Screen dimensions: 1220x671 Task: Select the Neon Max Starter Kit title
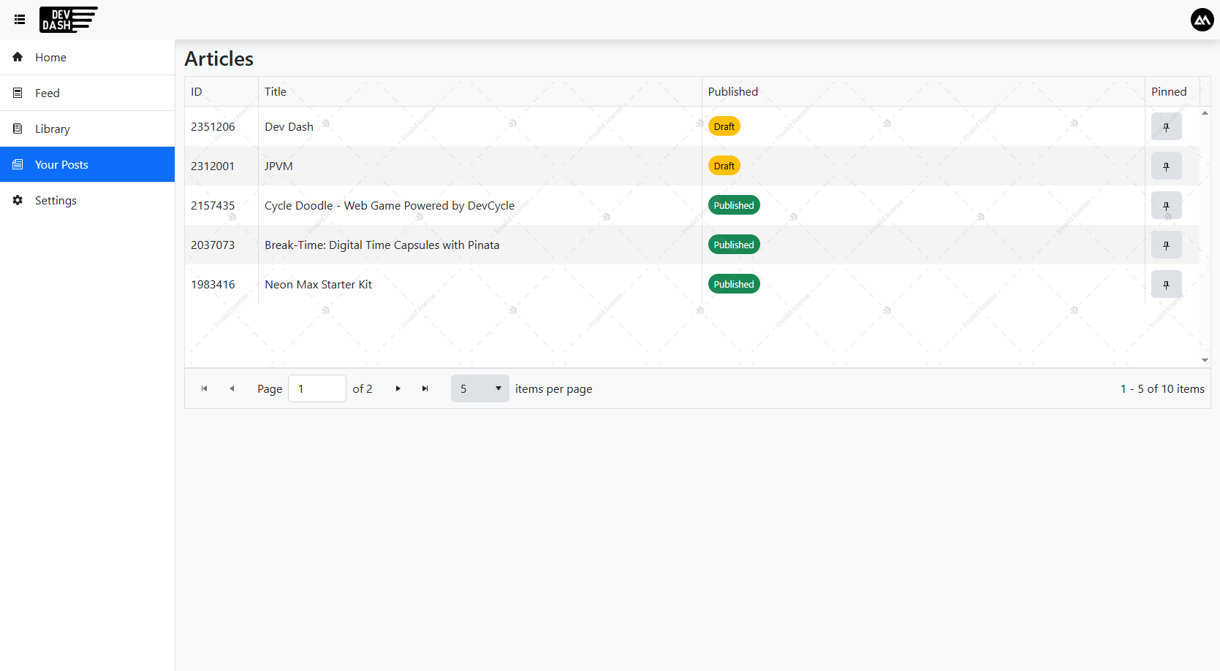[480, 284]
